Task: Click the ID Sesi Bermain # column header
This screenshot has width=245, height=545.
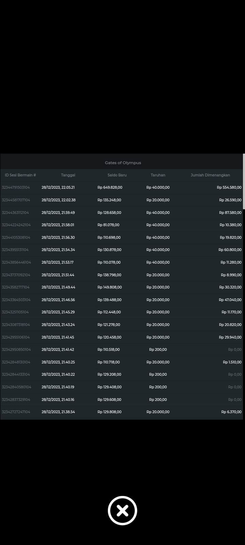Action: pyautogui.click(x=20, y=175)
